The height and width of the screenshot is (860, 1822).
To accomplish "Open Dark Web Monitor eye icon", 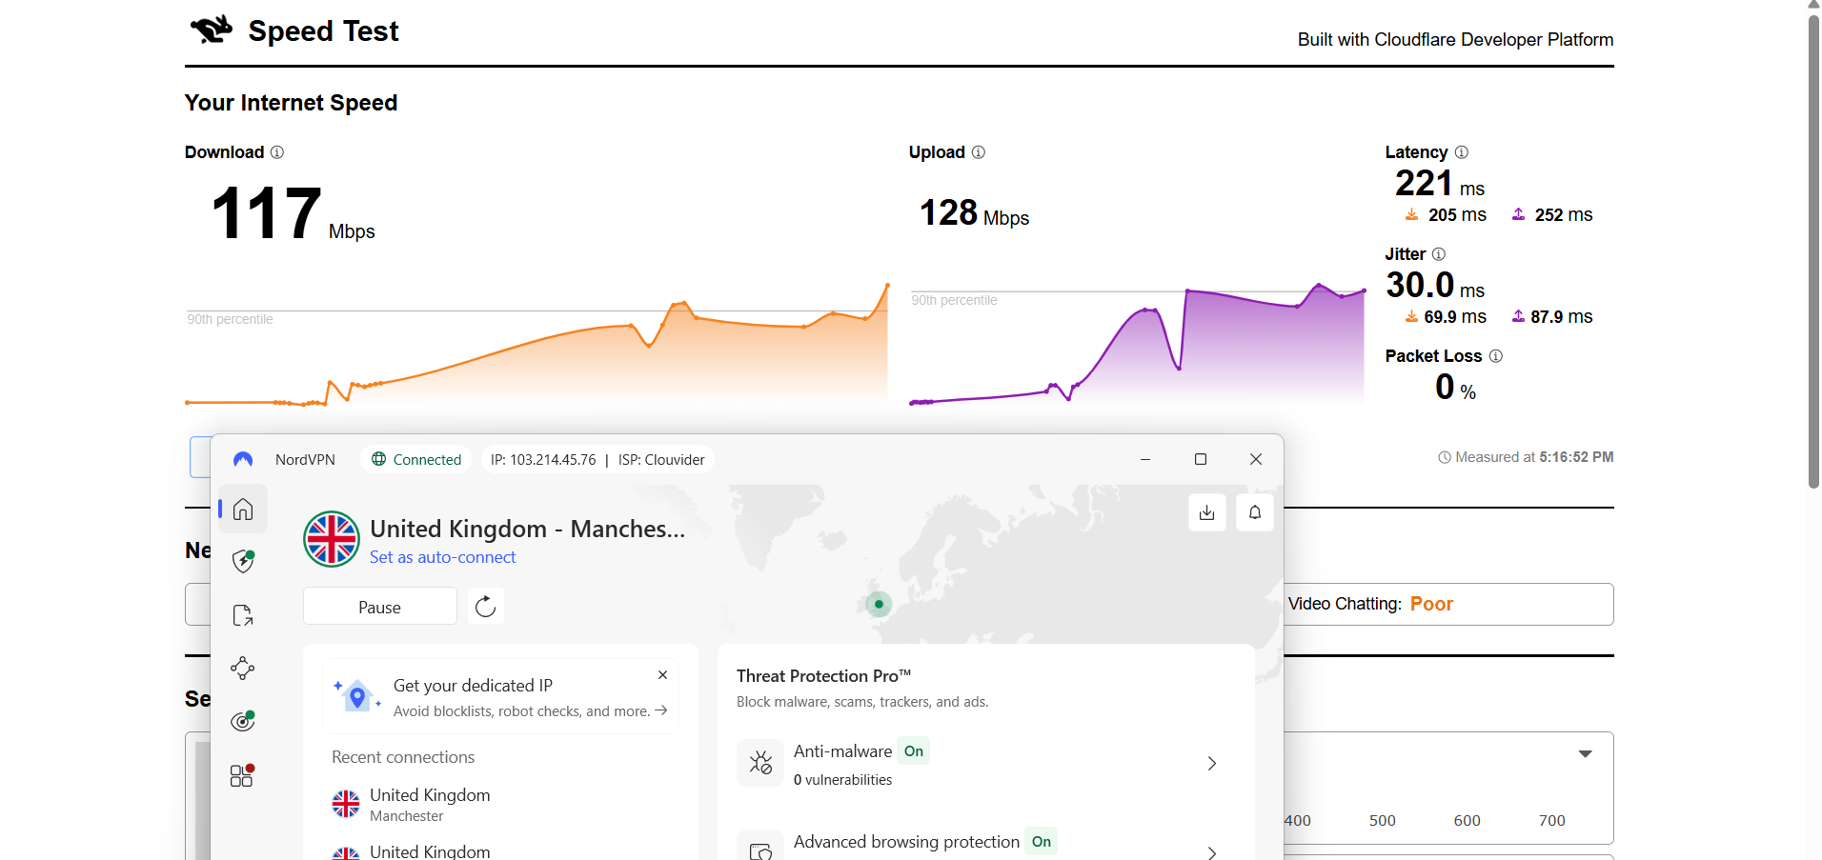I will (242, 721).
